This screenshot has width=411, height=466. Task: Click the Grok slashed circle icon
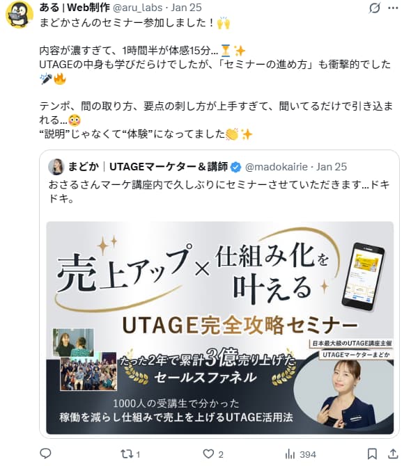click(x=374, y=8)
